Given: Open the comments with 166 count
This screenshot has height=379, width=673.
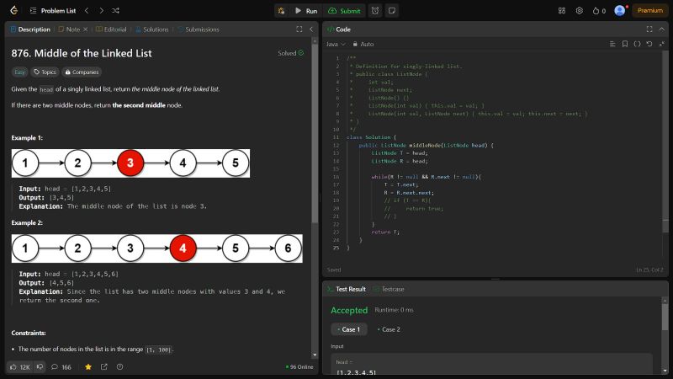Looking at the screenshot, I should [x=61, y=367].
